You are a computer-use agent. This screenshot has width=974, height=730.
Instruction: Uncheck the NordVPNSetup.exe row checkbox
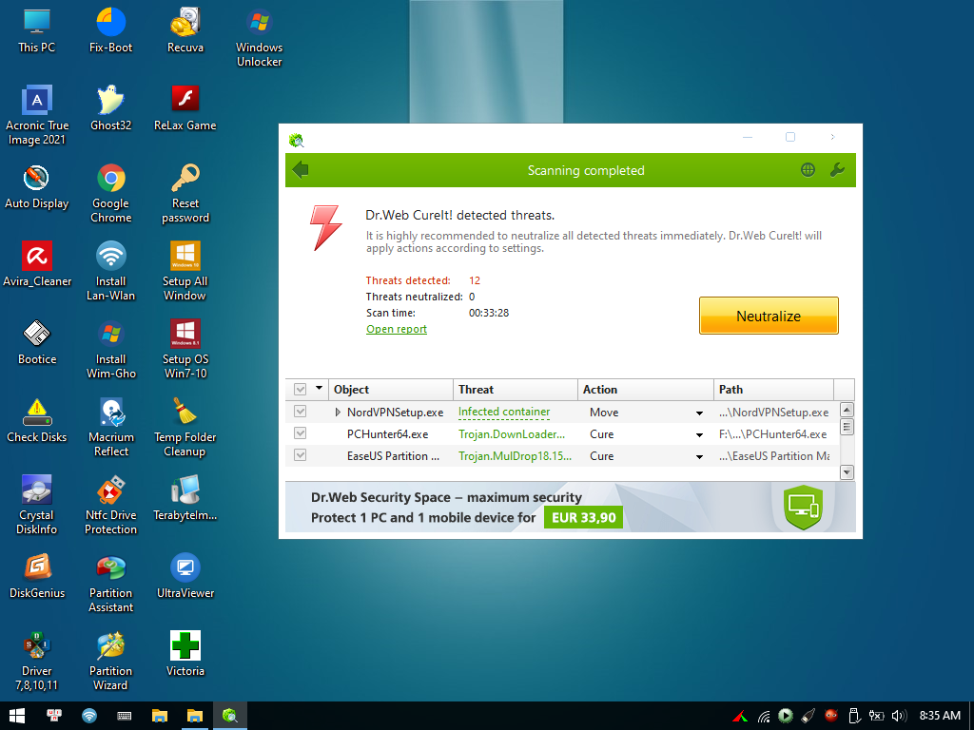[x=300, y=412]
